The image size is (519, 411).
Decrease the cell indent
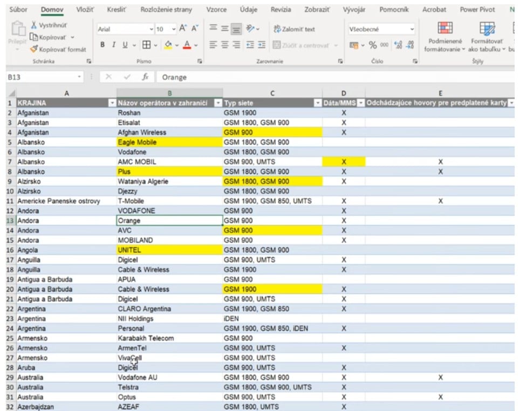click(x=250, y=45)
